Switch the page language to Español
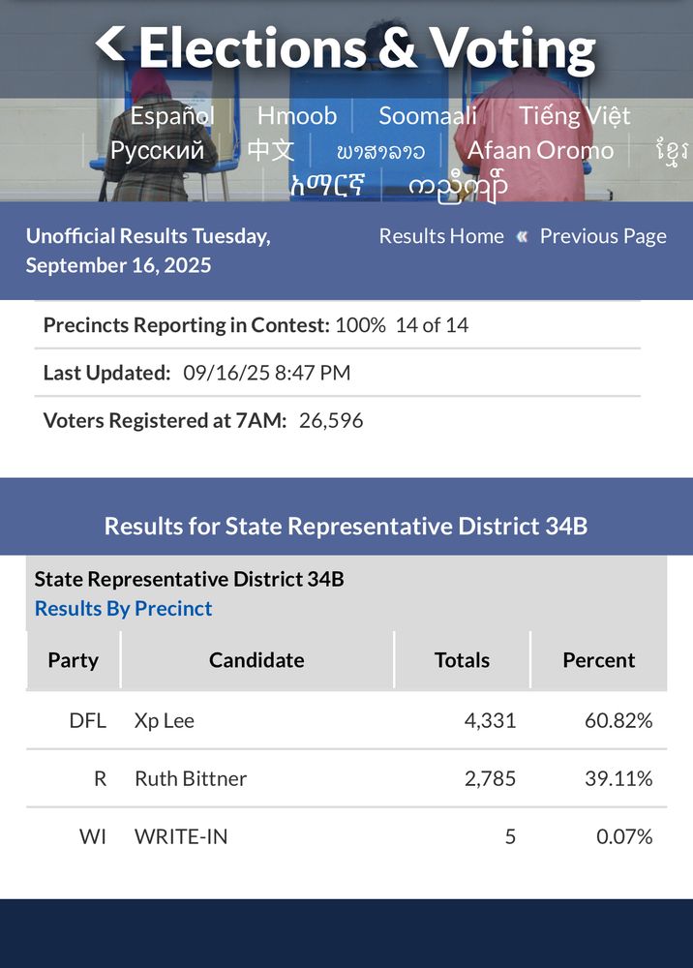693x968 pixels. (x=172, y=116)
